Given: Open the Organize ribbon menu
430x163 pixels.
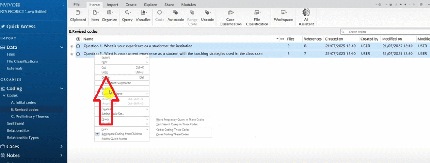Looking at the screenshot, I should 110,16.
